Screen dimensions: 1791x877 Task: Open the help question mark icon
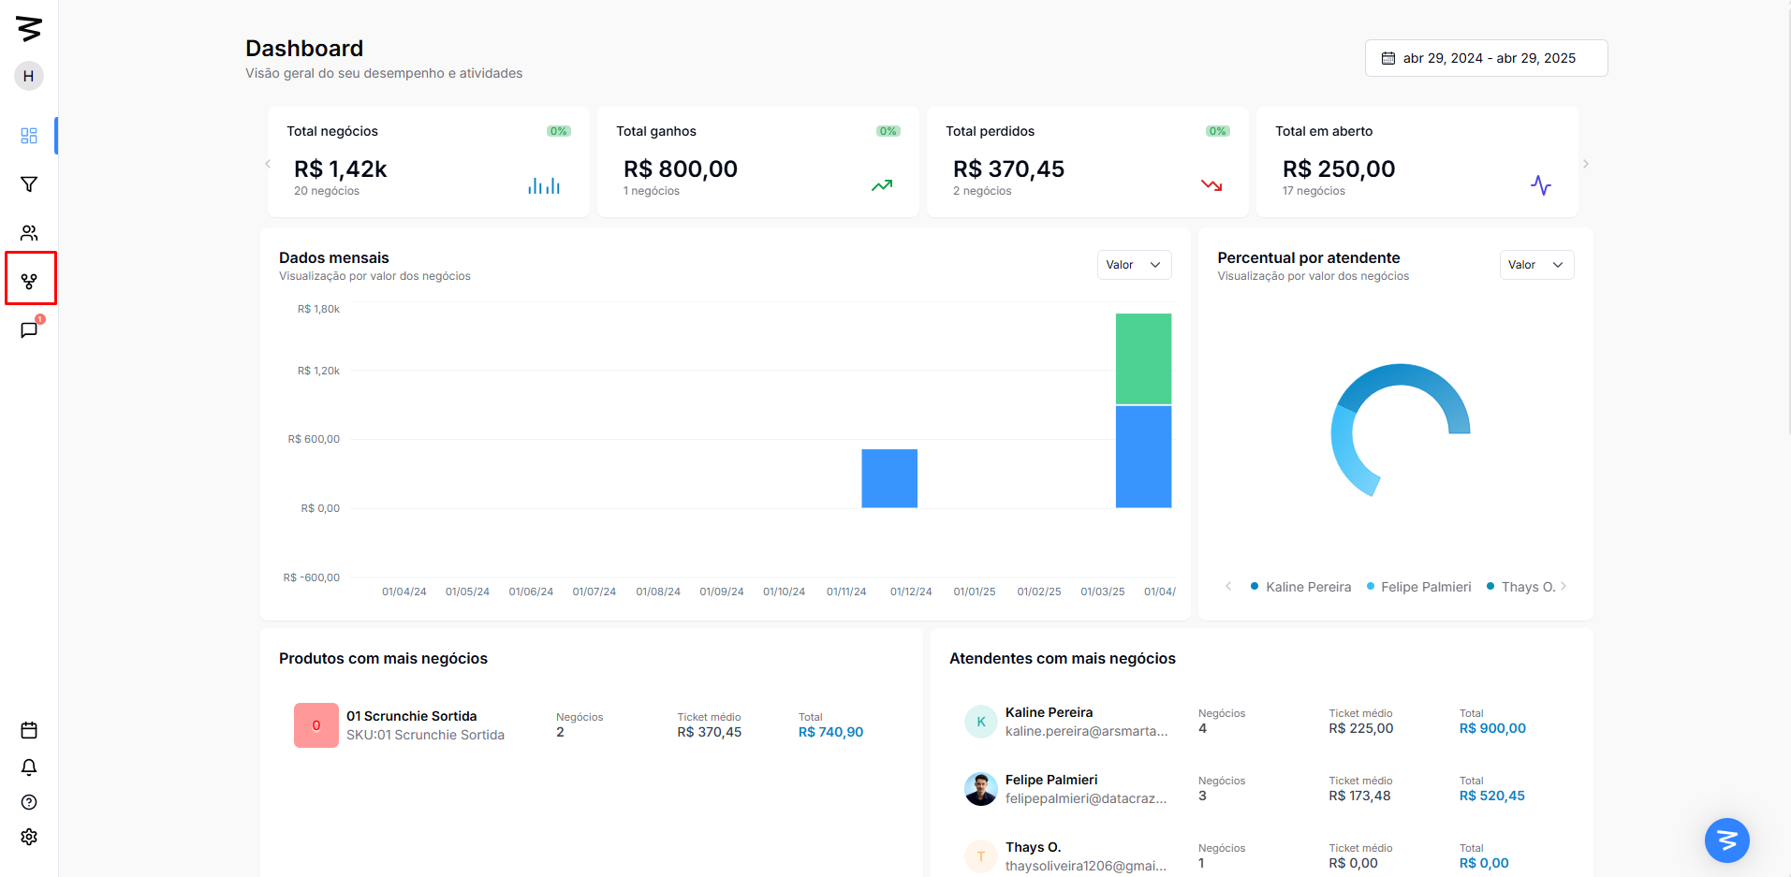(x=29, y=802)
